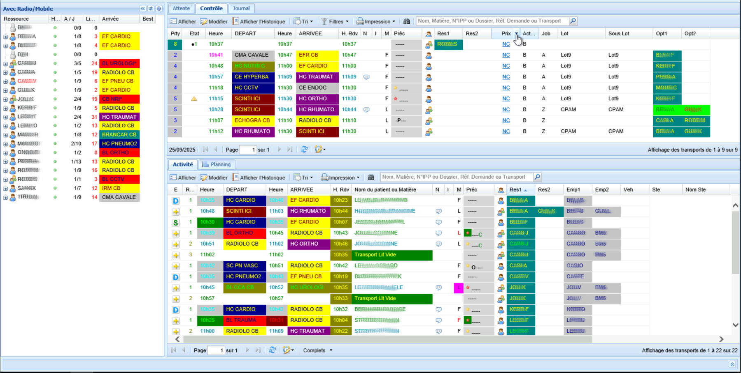
Task: Click the page number field in the Contrôle paging bar
Action: click(248, 150)
